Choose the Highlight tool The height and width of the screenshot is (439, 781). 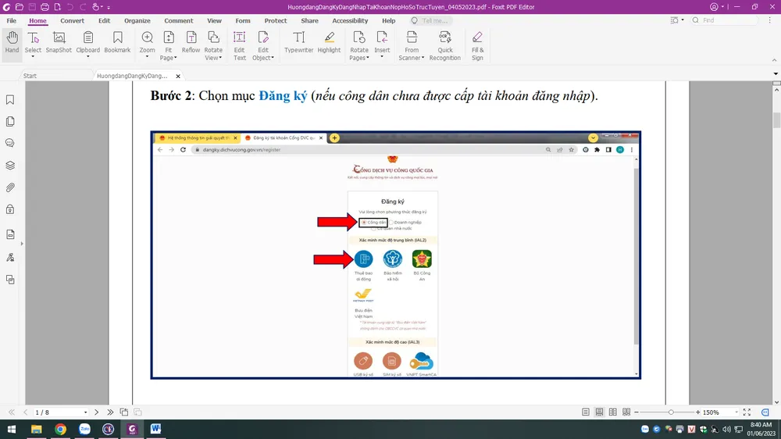329,43
